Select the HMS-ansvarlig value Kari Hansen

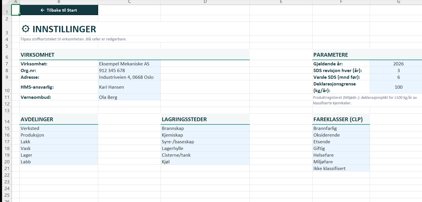pos(129,87)
